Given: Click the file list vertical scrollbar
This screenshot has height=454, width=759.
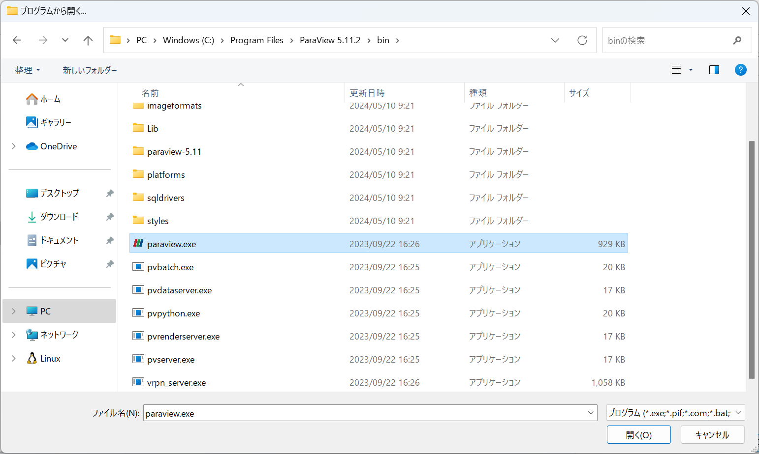Looking at the screenshot, I should [x=751, y=259].
